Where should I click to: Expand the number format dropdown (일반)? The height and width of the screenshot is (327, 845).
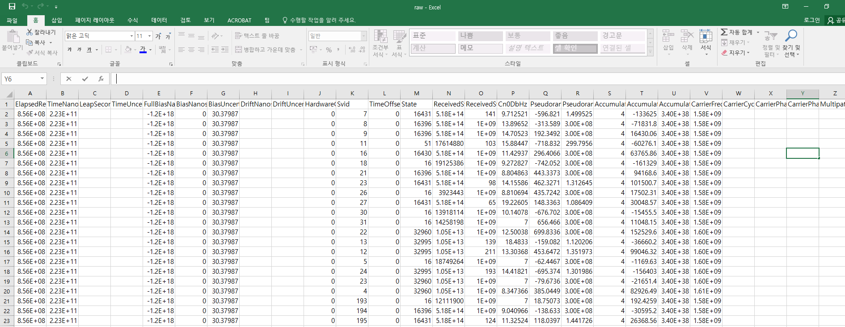363,36
